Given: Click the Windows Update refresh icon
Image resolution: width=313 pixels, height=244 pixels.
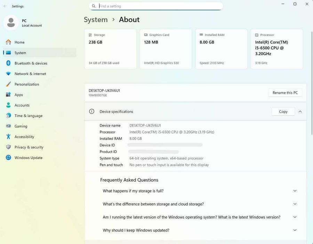Looking at the screenshot, I should (x=8, y=158).
